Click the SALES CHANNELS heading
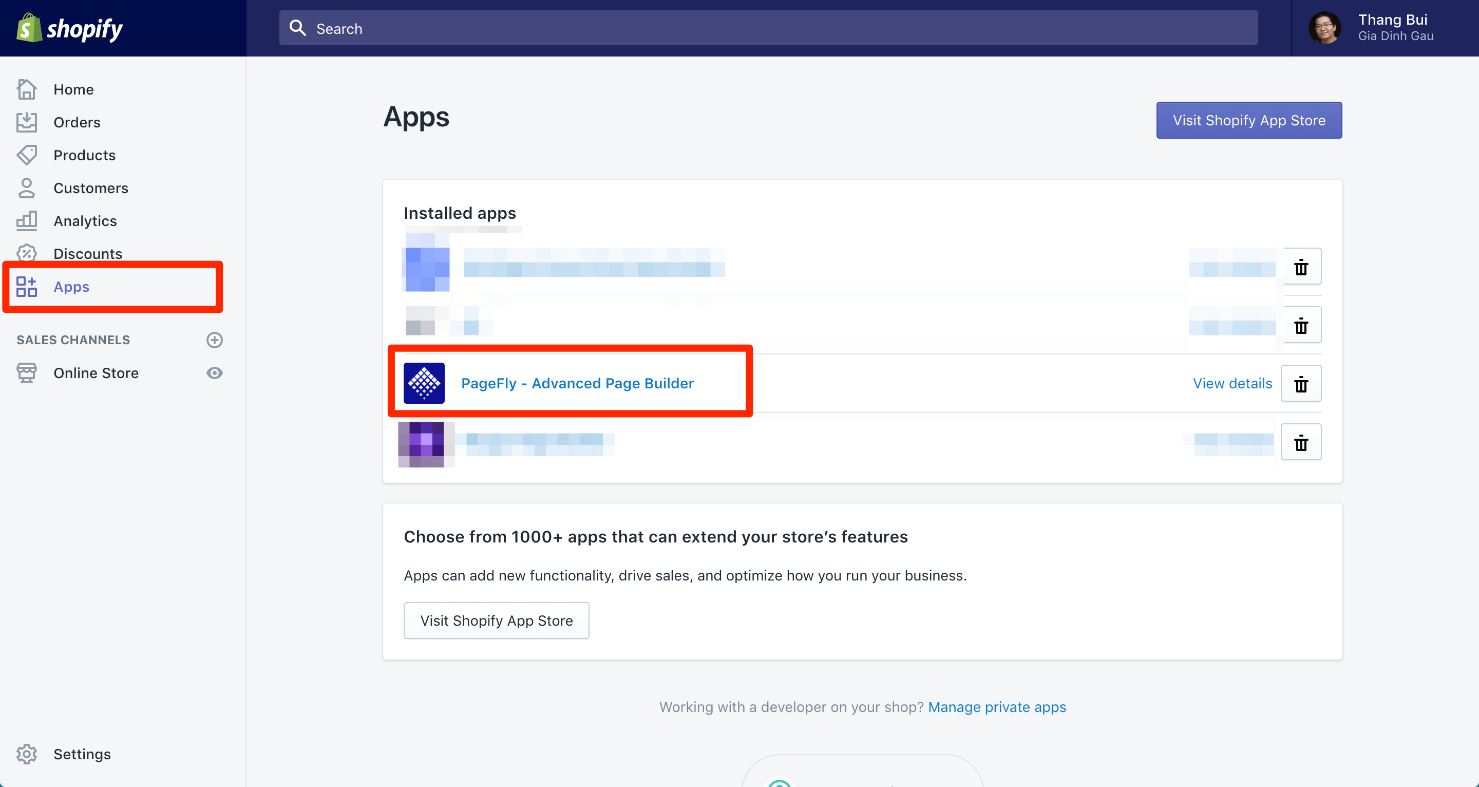 click(x=73, y=340)
